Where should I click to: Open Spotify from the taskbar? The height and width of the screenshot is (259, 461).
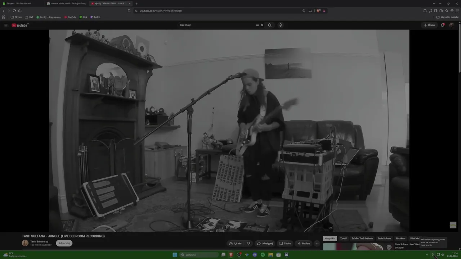click(263, 255)
